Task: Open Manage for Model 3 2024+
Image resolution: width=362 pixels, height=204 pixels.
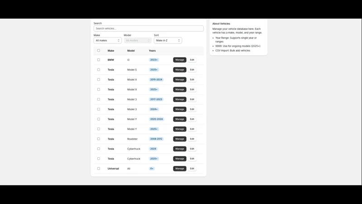Action: tap(180, 109)
